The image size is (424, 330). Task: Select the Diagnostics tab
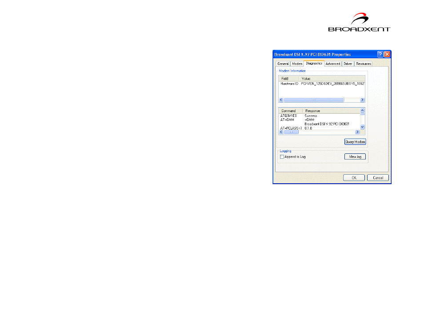click(x=314, y=63)
